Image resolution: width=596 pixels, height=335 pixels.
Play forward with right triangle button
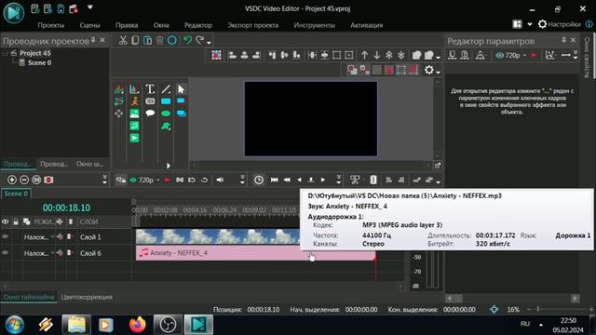tap(323, 180)
